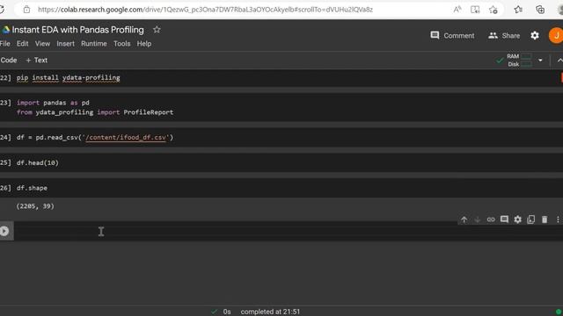This screenshot has width=563, height=316.
Task: Open Colab settings gear in header
Action: pos(535,35)
